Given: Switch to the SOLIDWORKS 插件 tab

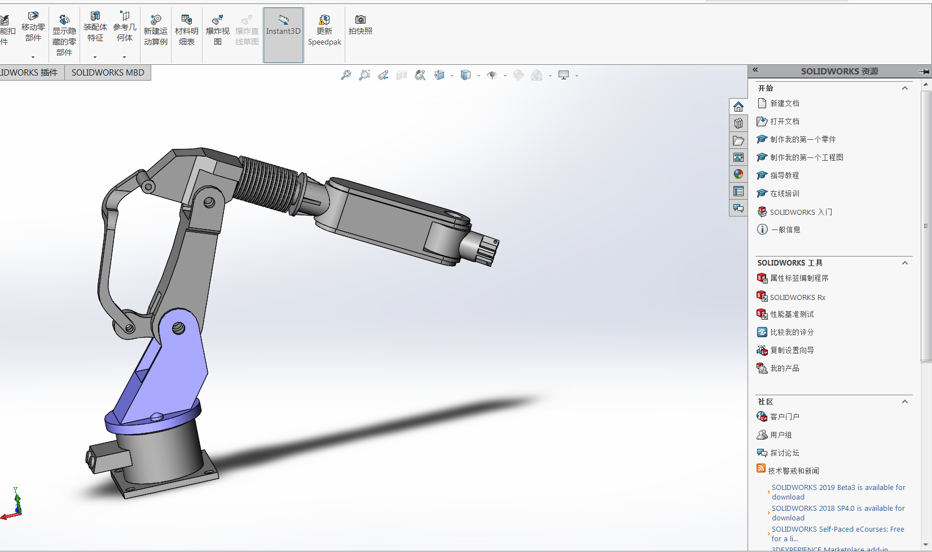Looking at the screenshot, I should [29, 73].
